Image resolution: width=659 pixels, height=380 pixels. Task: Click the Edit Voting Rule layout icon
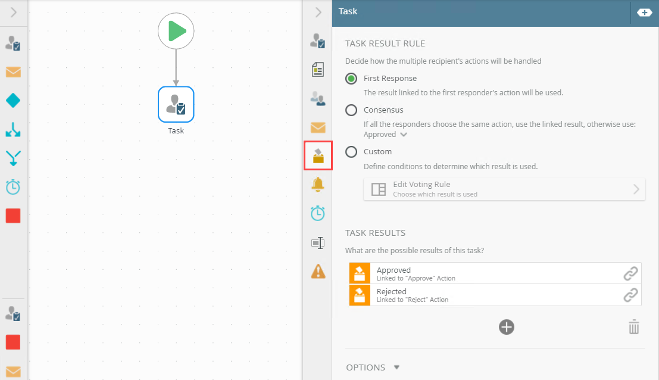click(378, 189)
